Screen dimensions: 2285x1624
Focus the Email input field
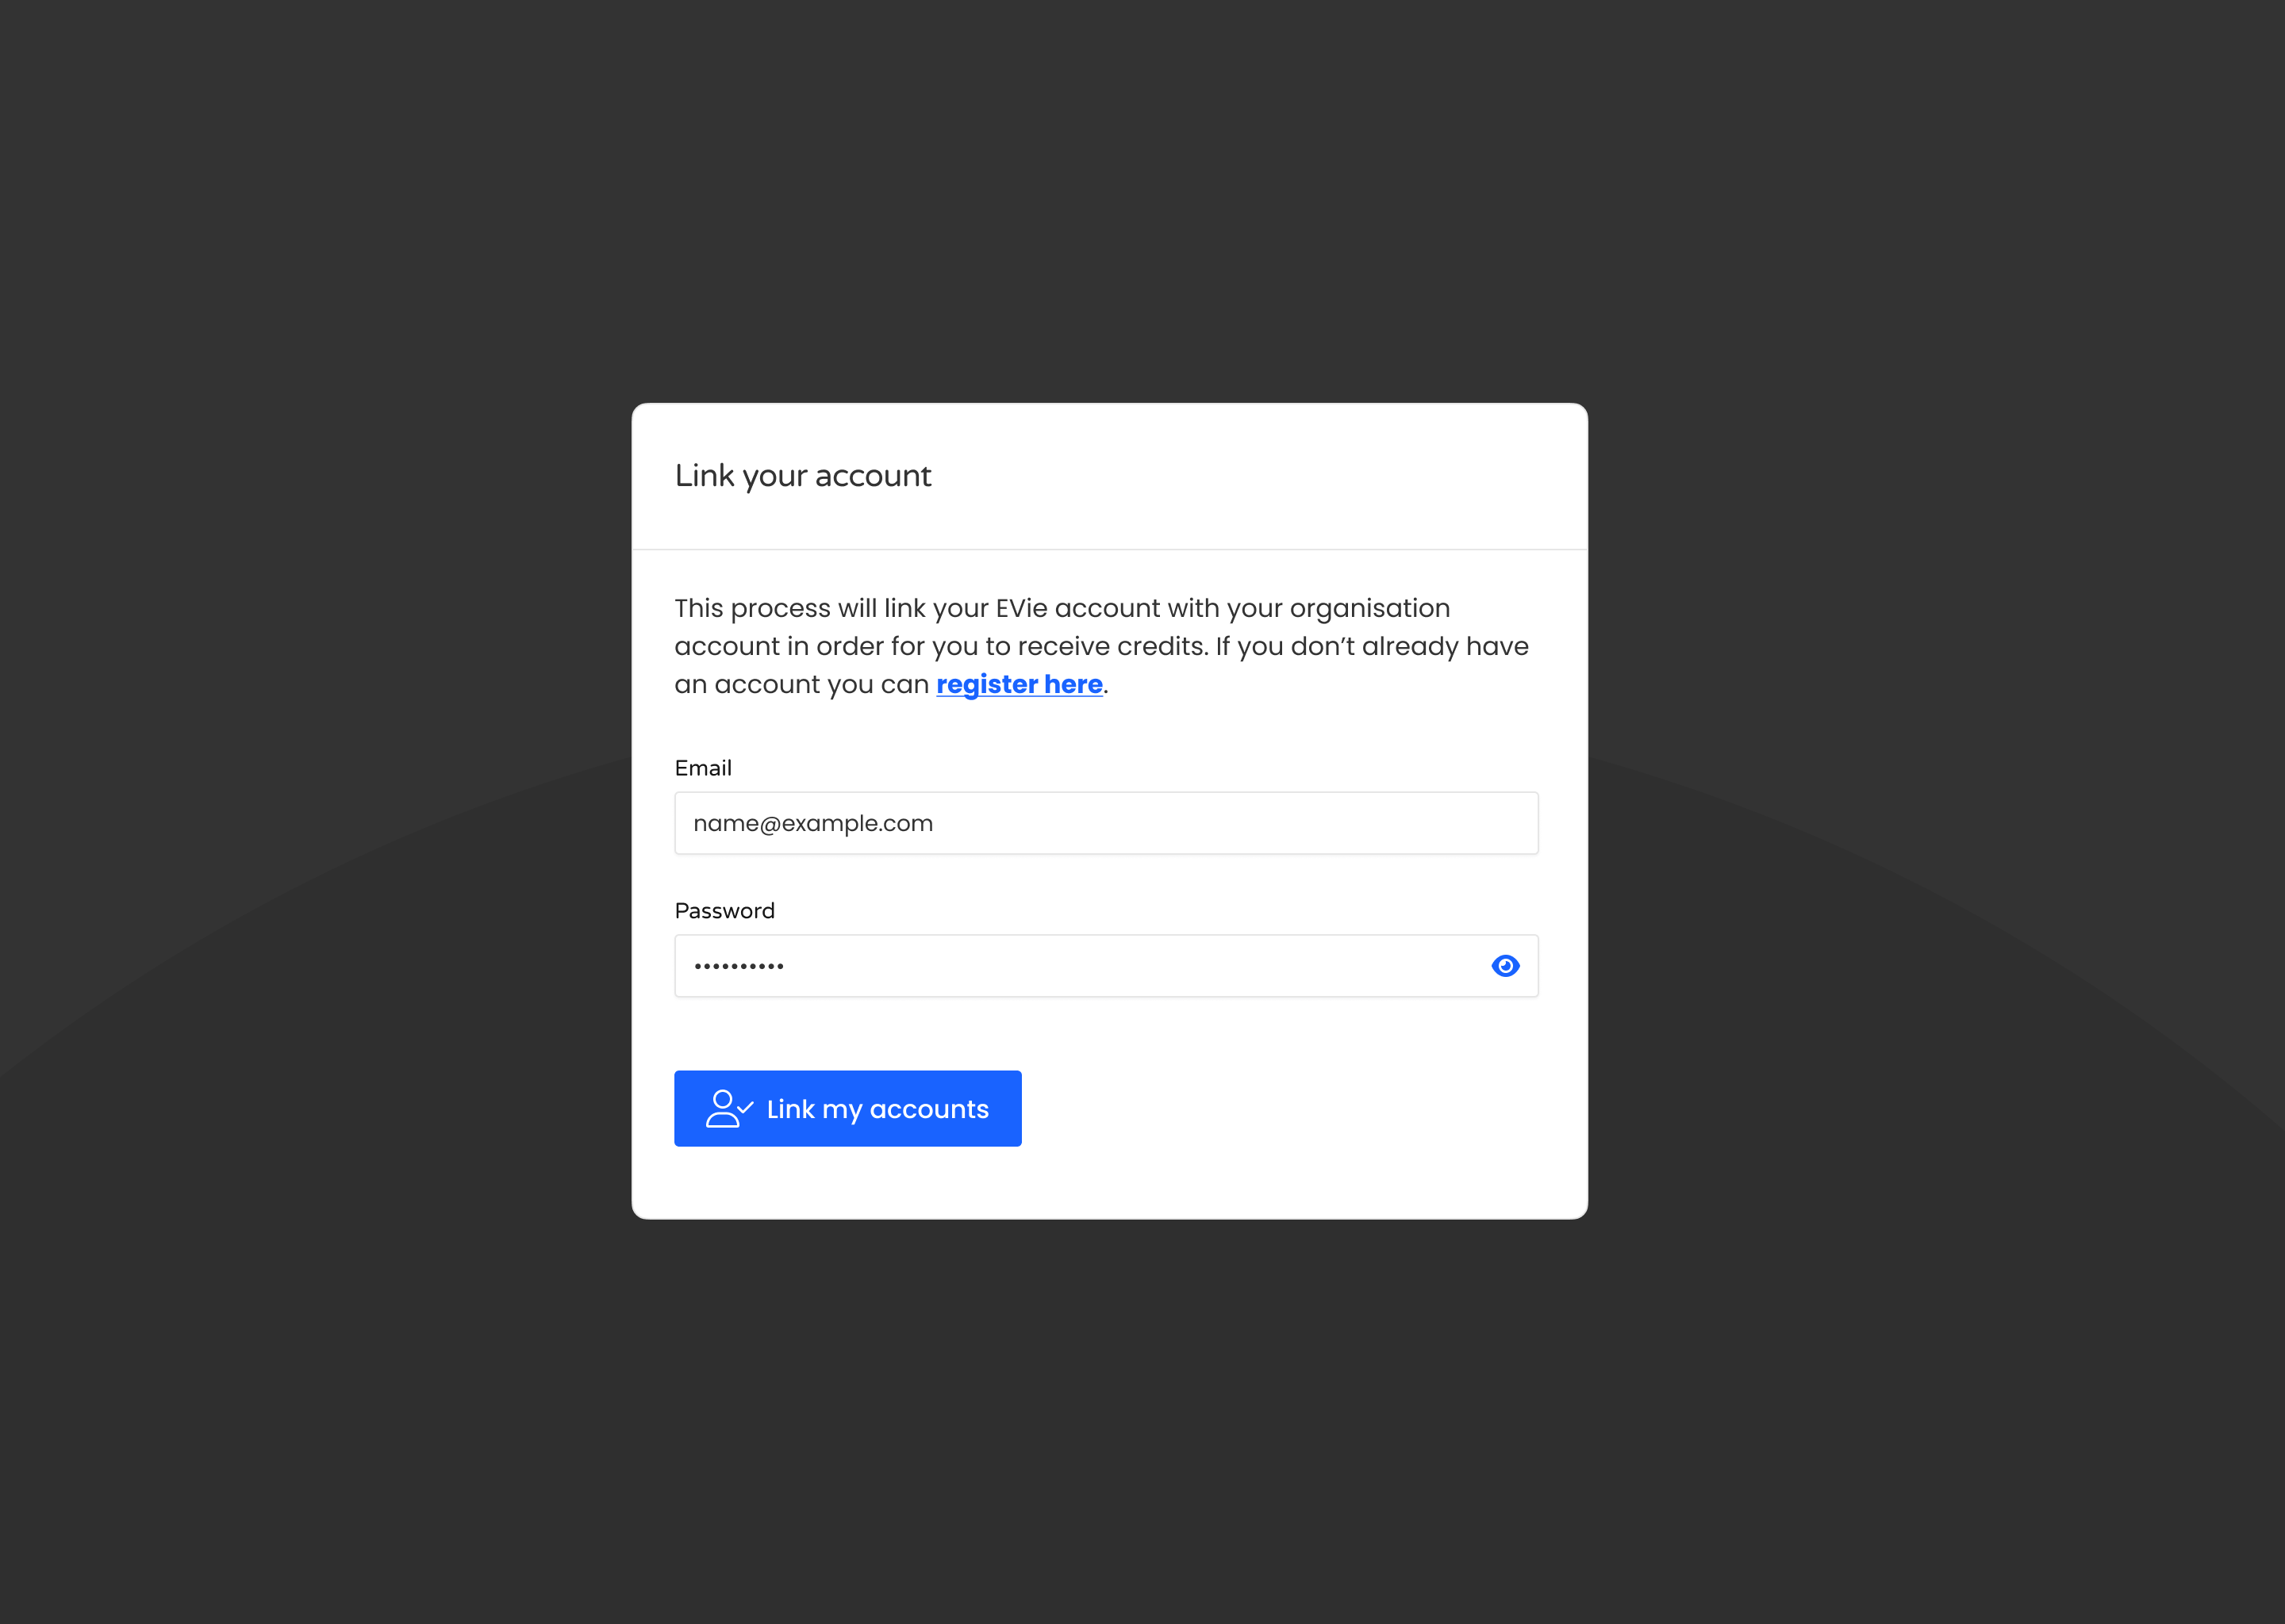click(x=1105, y=824)
